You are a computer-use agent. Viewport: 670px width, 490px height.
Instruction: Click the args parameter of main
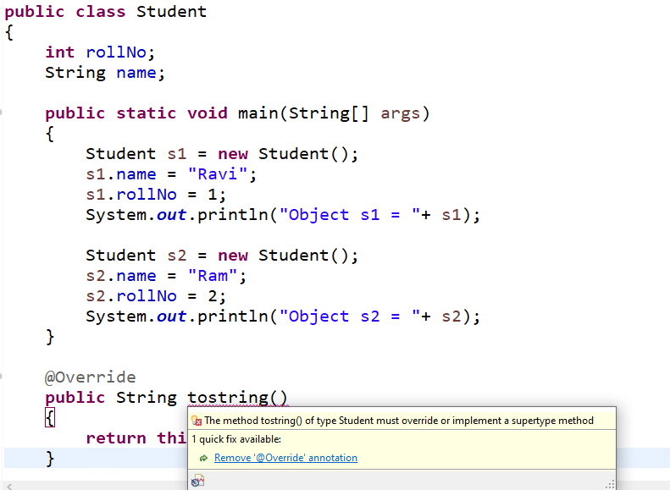(400, 113)
